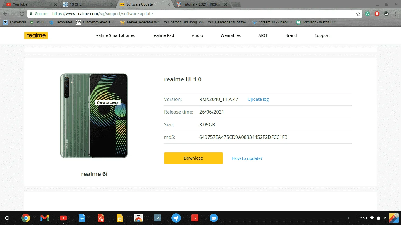401x225 pixels.
Task: Open the system tray clock at 7:50
Action: click(363, 218)
